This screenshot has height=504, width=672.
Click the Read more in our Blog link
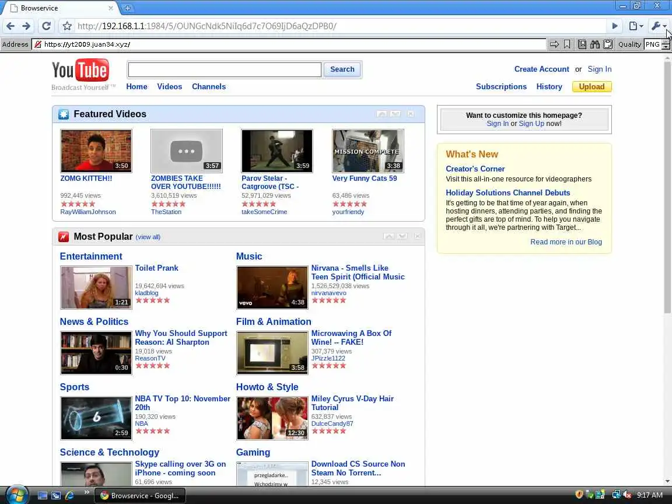566,242
